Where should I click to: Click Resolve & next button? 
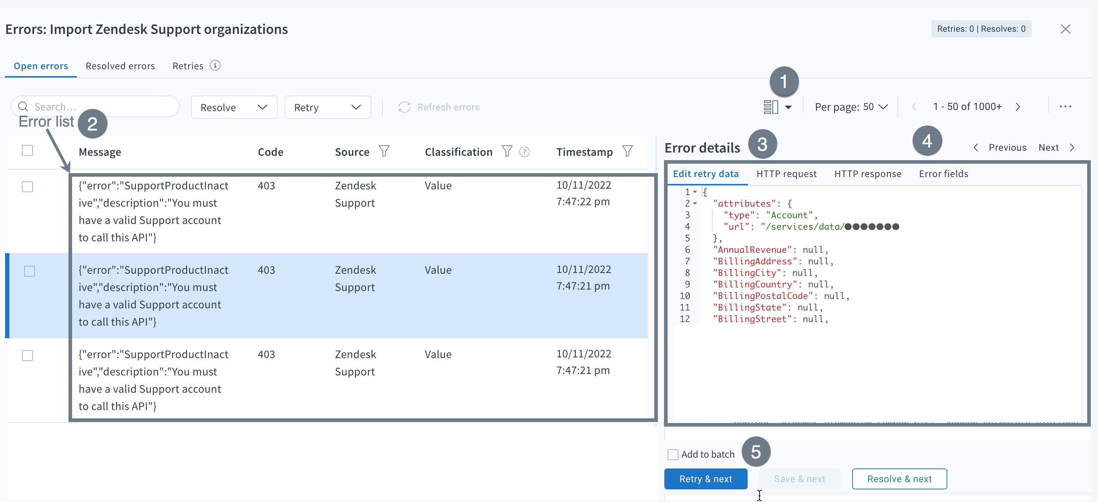point(899,479)
